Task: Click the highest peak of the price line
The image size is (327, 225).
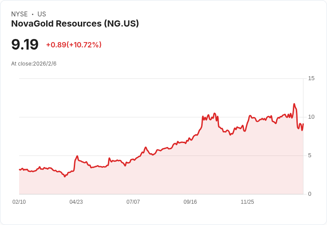Action: (294, 104)
